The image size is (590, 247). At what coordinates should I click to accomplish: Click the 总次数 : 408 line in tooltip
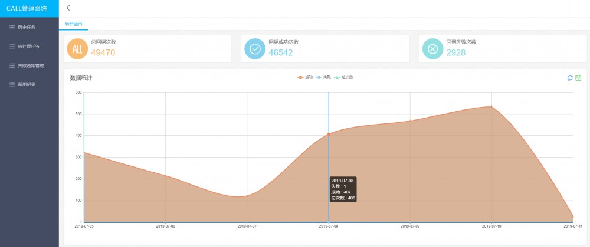coord(343,198)
